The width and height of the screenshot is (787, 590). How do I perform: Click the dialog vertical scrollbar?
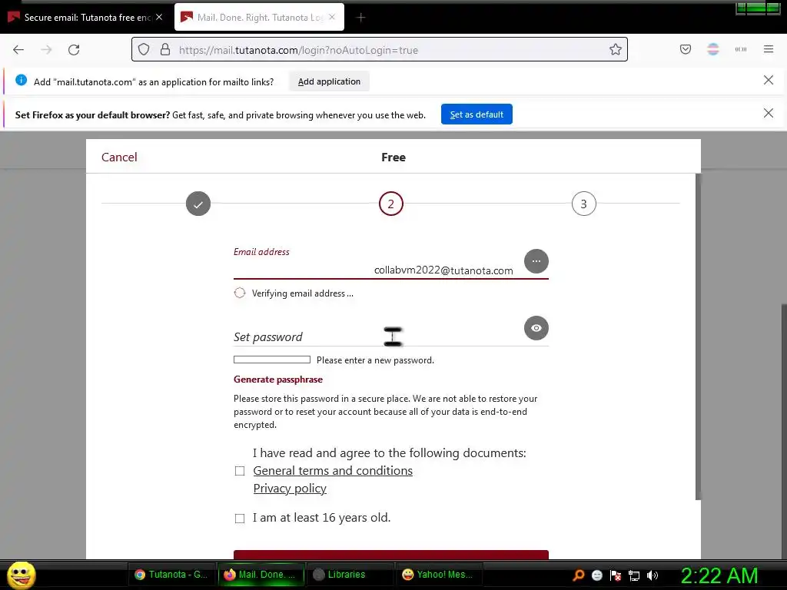coord(698,336)
